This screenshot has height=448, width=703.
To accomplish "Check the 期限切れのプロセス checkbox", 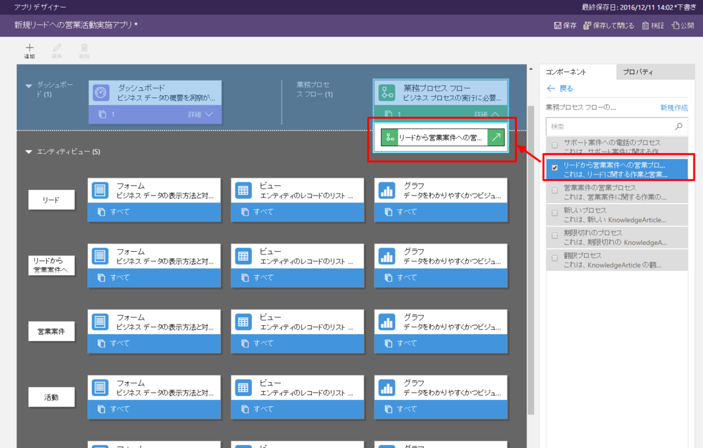I will coord(555,235).
